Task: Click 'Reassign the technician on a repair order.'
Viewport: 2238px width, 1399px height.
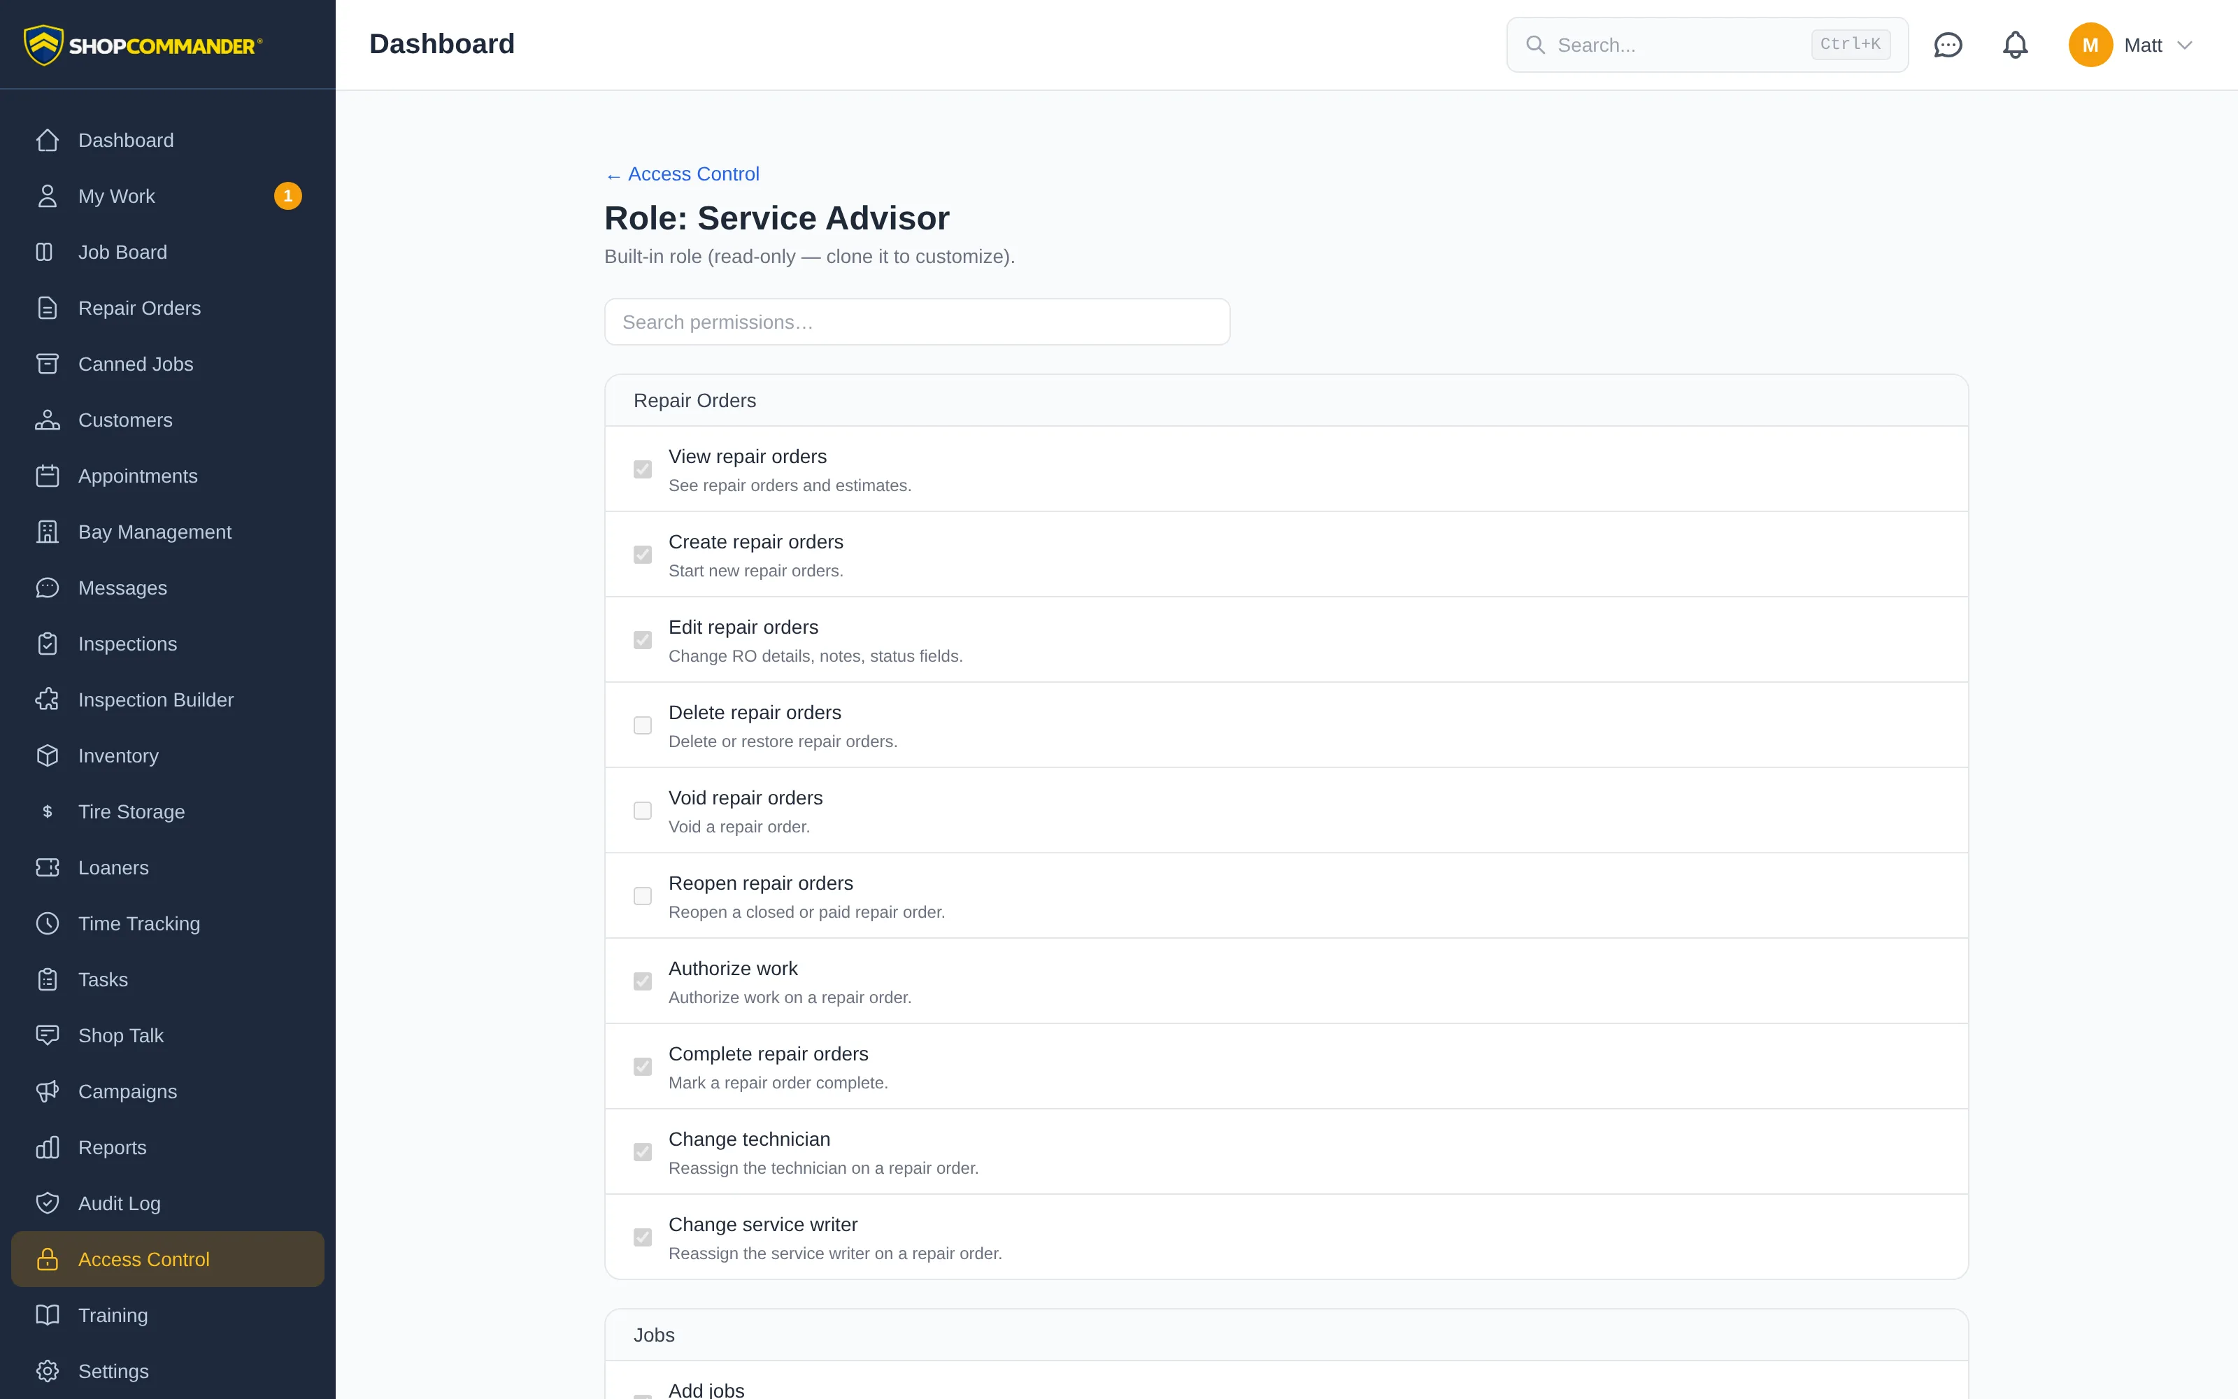Action: click(x=823, y=1169)
